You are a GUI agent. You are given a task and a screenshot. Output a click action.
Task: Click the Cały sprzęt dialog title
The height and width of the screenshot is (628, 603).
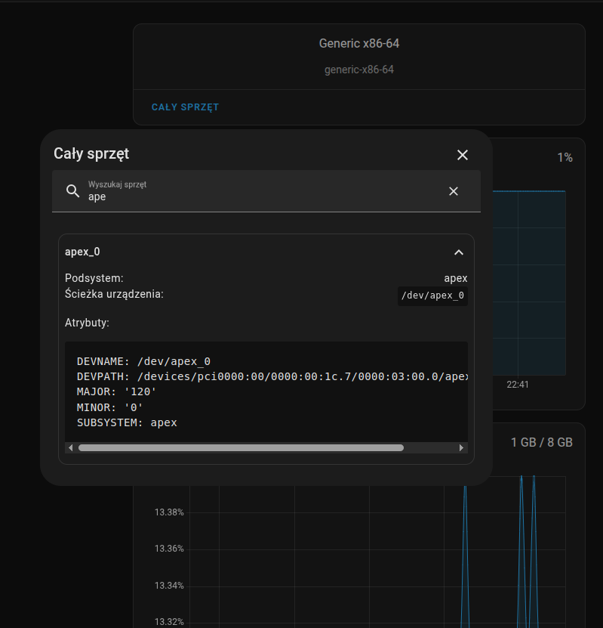click(91, 154)
